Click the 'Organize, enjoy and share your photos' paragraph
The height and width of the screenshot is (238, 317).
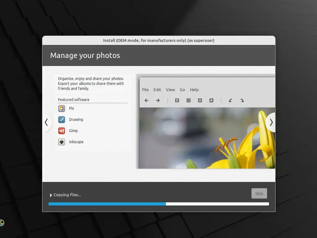[91, 84]
